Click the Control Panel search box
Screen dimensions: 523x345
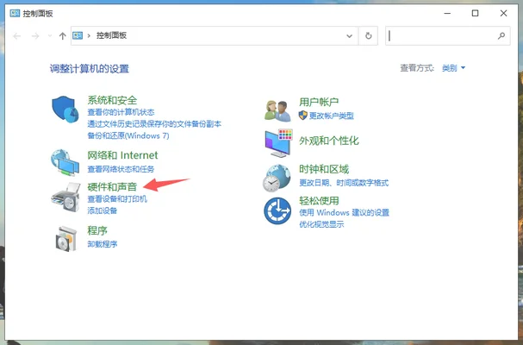click(x=444, y=35)
